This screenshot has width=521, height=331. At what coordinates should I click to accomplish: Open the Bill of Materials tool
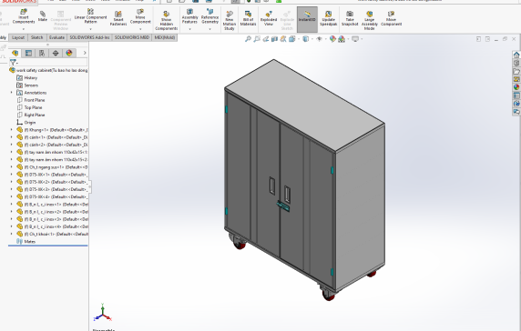248,18
